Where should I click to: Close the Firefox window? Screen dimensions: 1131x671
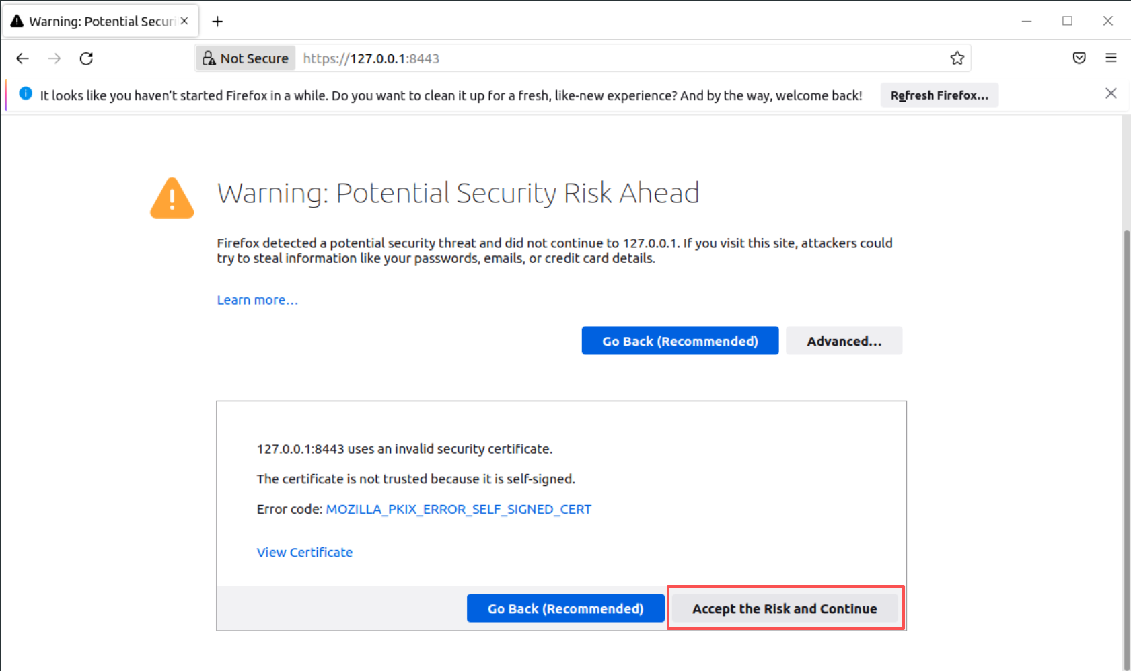1107,21
